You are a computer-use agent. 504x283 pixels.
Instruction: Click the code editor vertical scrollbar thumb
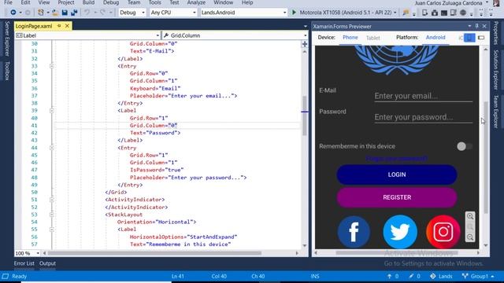(x=304, y=116)
